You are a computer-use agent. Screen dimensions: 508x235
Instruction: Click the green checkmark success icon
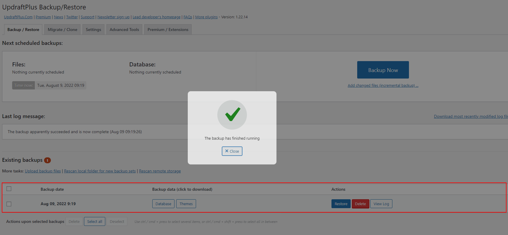pyautogui.click(x=232, y=115)
